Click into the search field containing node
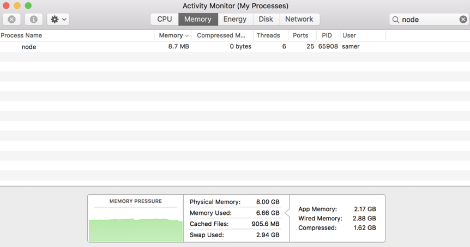This screenshot has width=470, height=247. pos(429,20)
